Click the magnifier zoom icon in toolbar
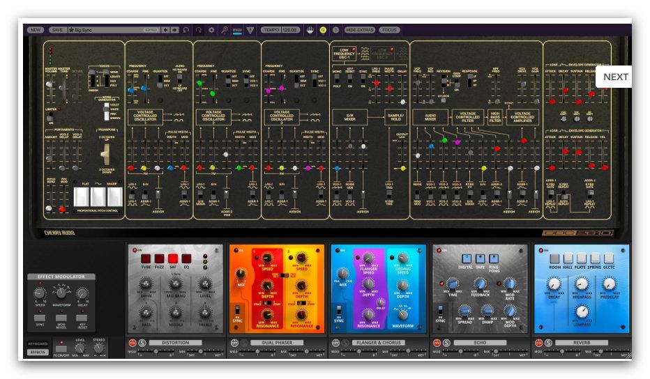This screenshot has height=379, width=650. [x=224, y=30]
